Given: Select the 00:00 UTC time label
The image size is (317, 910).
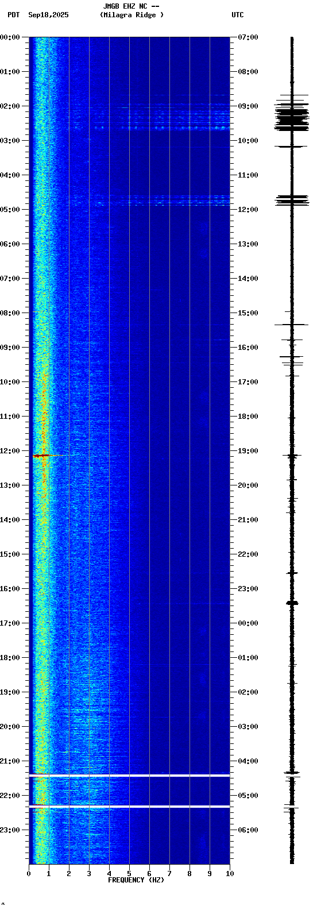Looking at the screenshot, I should 248,623.
